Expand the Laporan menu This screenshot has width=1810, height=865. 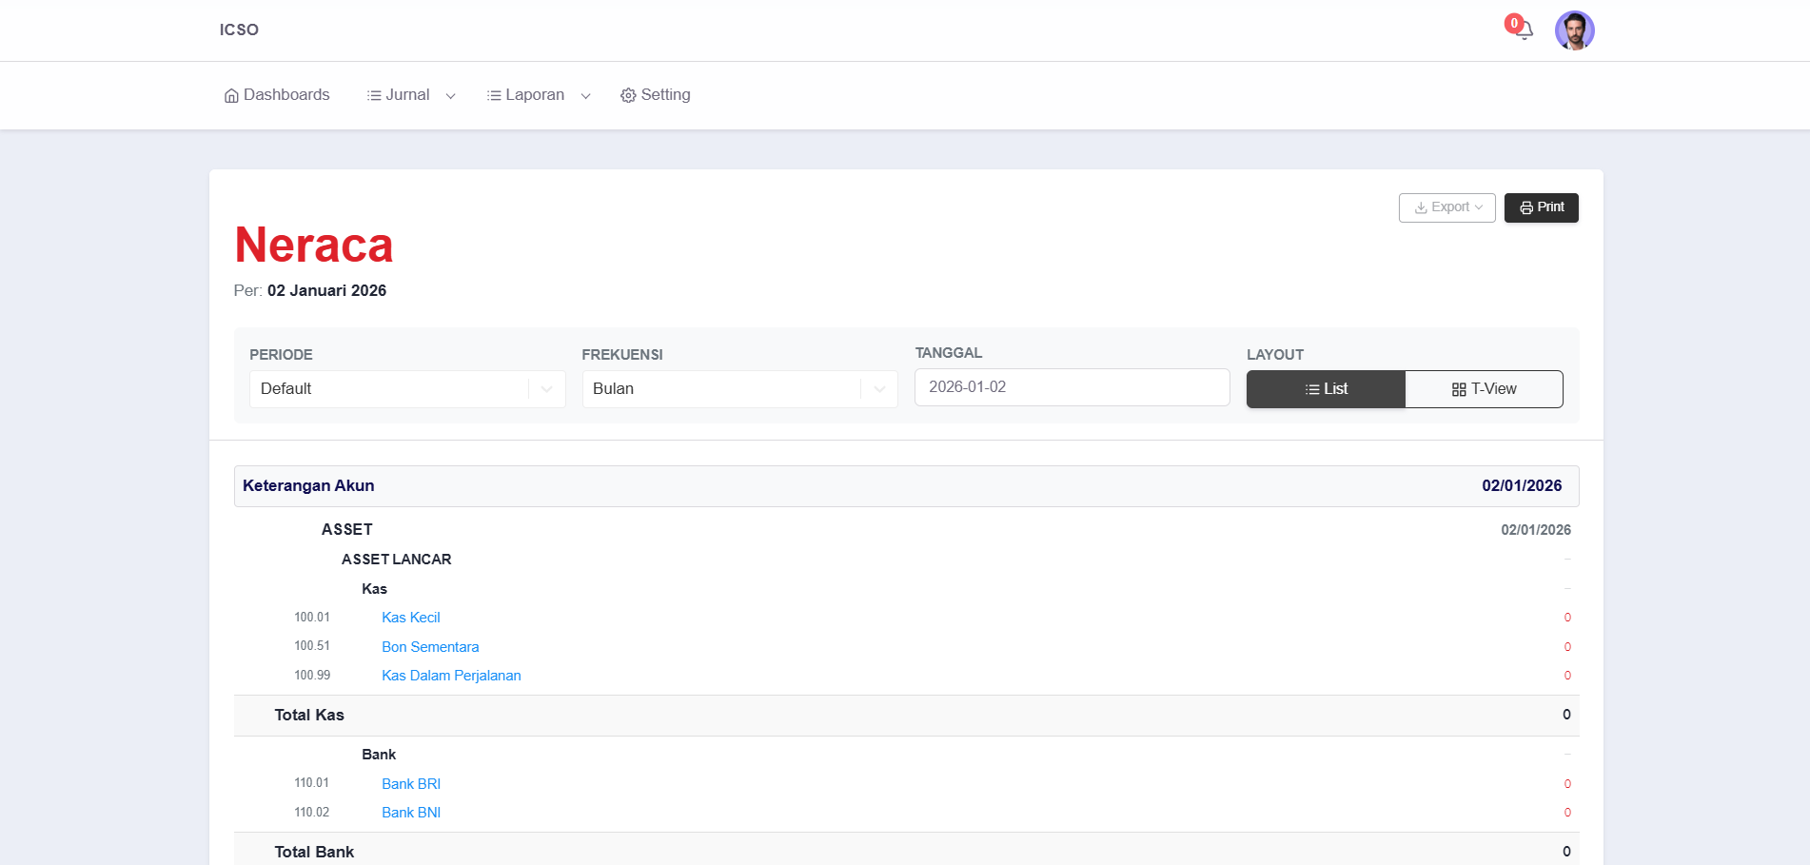(x=539, y=95)
